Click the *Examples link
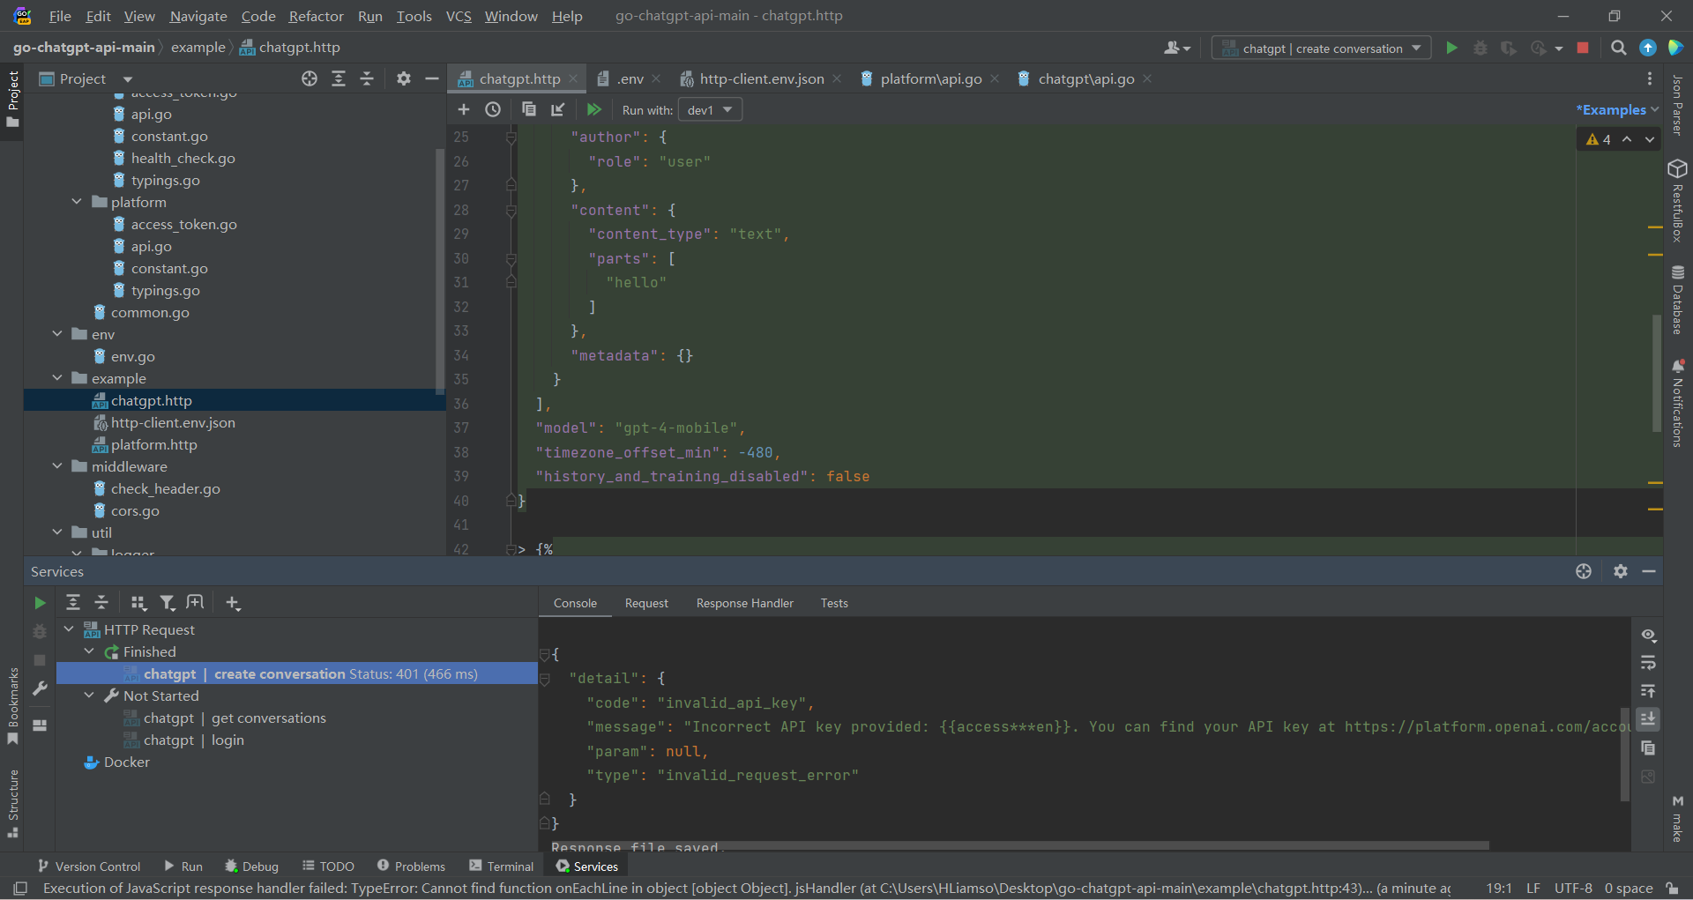1693x900 pixels. 1614,109
